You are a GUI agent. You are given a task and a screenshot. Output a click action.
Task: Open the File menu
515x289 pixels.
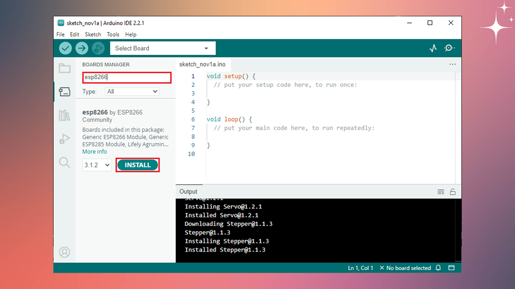[x=60, y=35]
